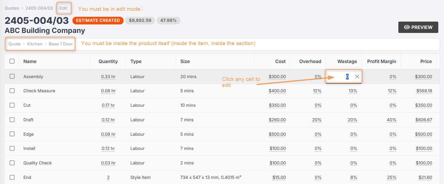Go to Quotes in top breadcrumb
444x184 pixels.
point(12,8)
